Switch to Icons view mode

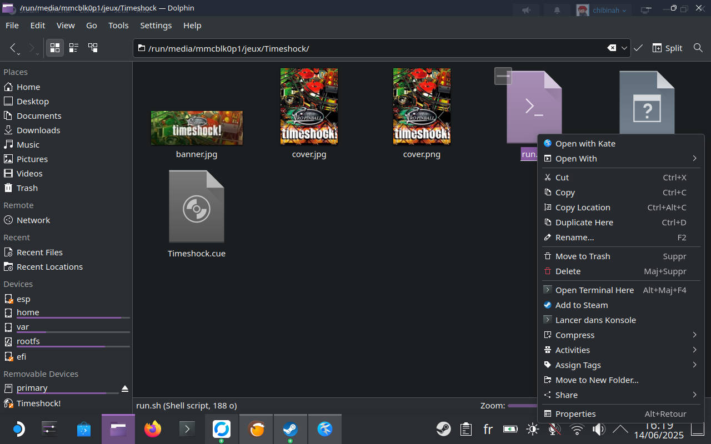click(x=55, y=48)
